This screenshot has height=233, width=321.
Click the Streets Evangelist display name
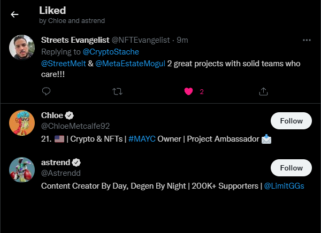click(75, 40)
